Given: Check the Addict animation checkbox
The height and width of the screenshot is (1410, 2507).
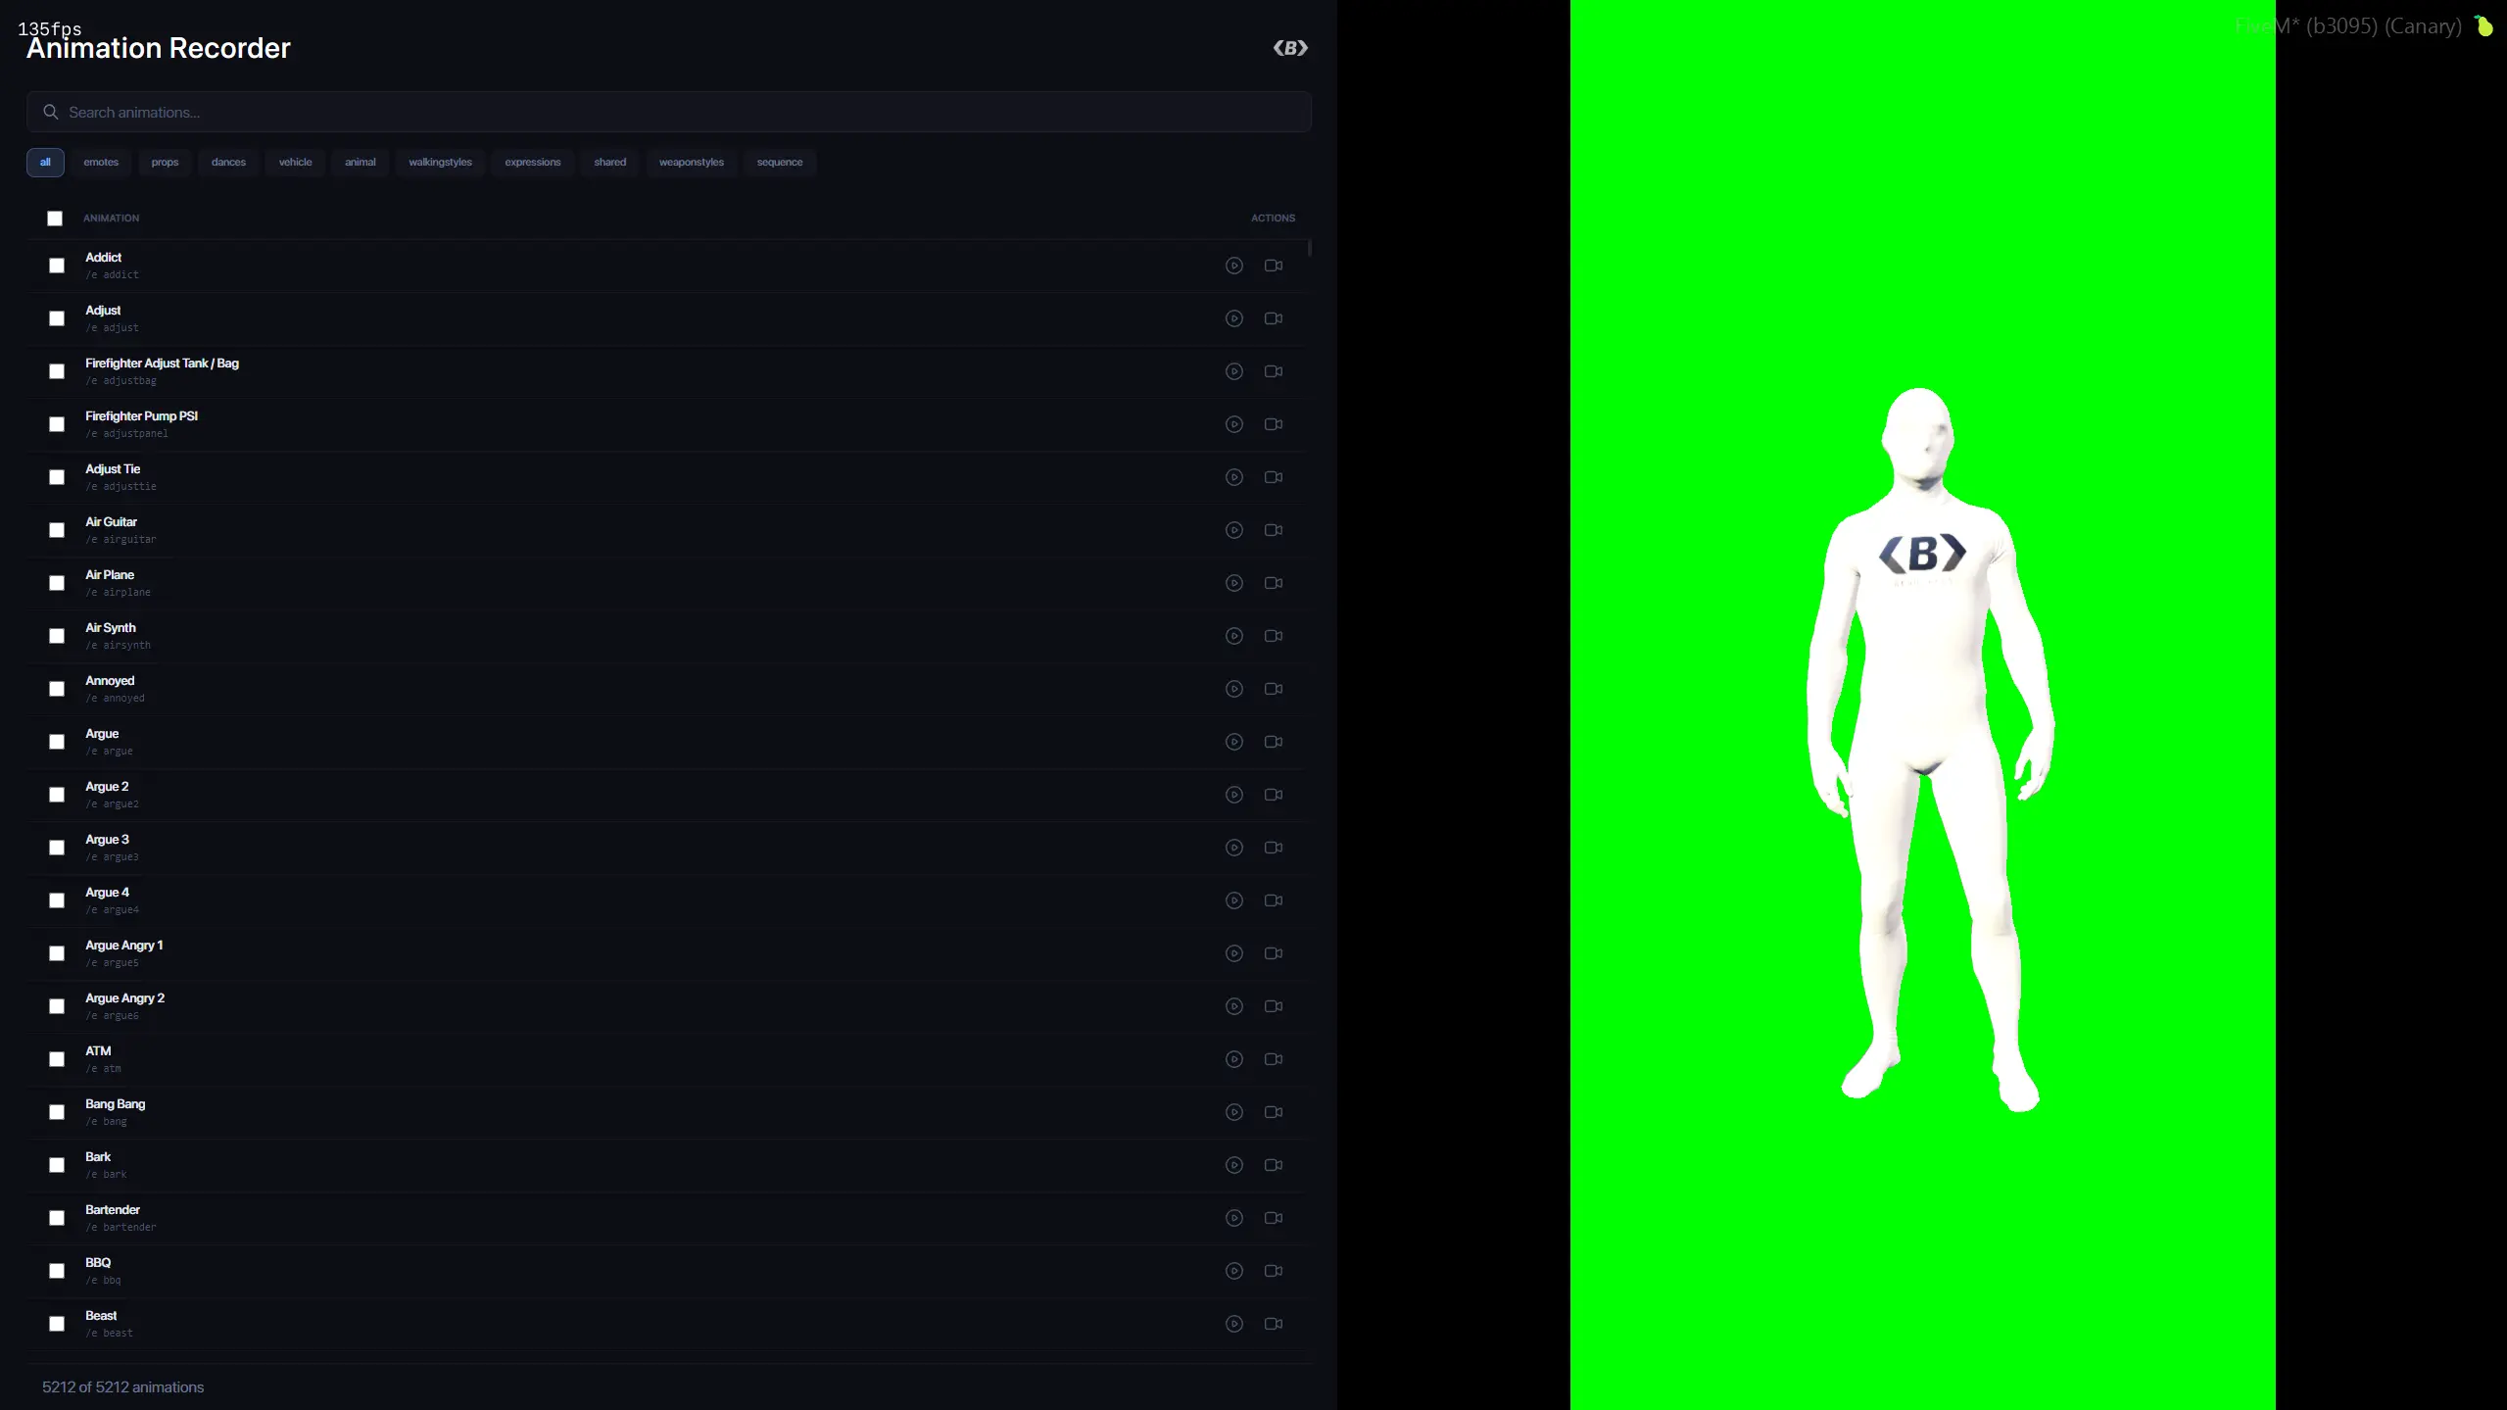Looking at the screenshot, I should [x=56, y=266].
